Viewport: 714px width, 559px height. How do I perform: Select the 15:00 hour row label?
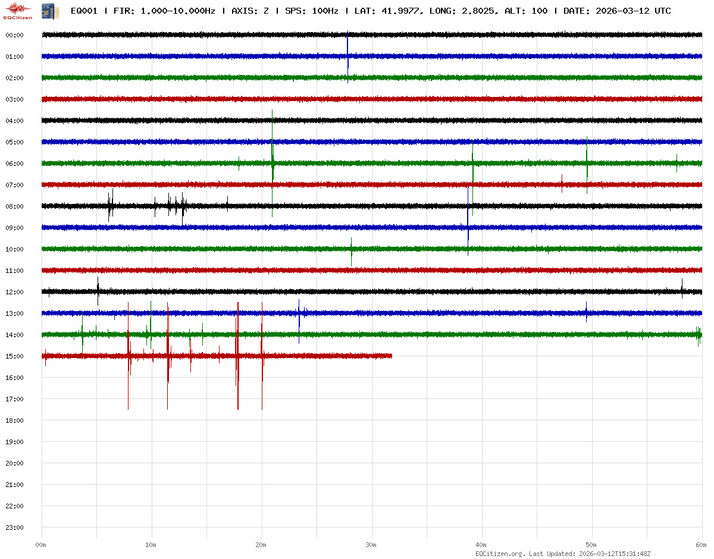coord(14,356)
